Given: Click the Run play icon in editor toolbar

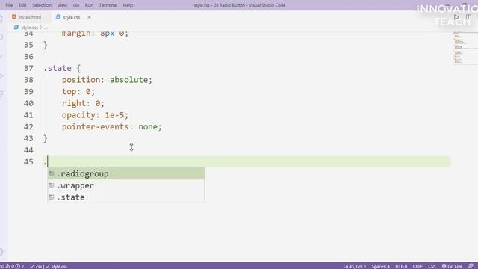Looking at the screenshot, I should coord(456,17).
